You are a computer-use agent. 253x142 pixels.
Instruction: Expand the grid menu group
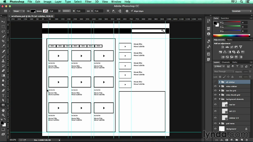coord(220,124)
